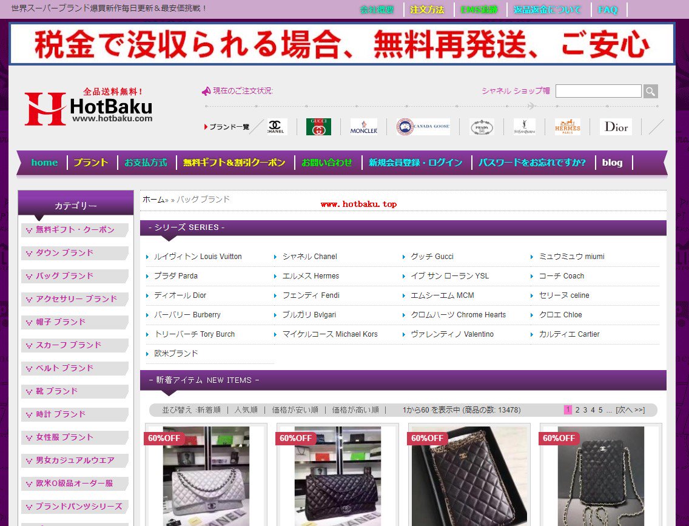Click the HotBaku site logo
This screenshot has height=526, width=689.
tap(89, 107)
